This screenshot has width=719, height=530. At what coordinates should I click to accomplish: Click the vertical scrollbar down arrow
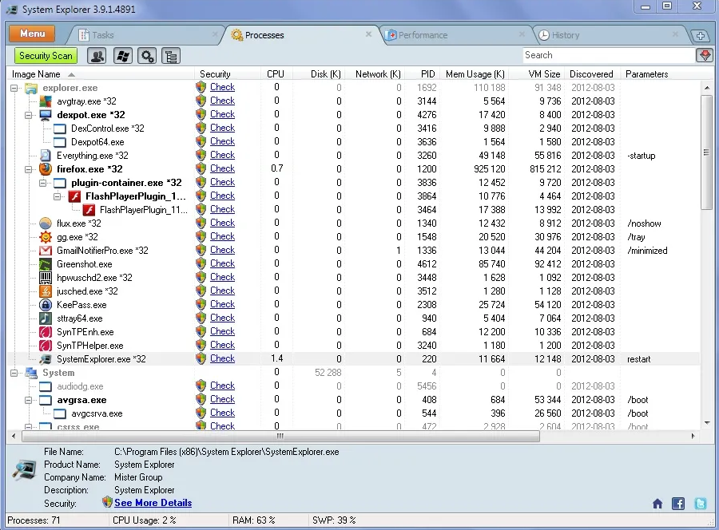(x=707, y=422)
